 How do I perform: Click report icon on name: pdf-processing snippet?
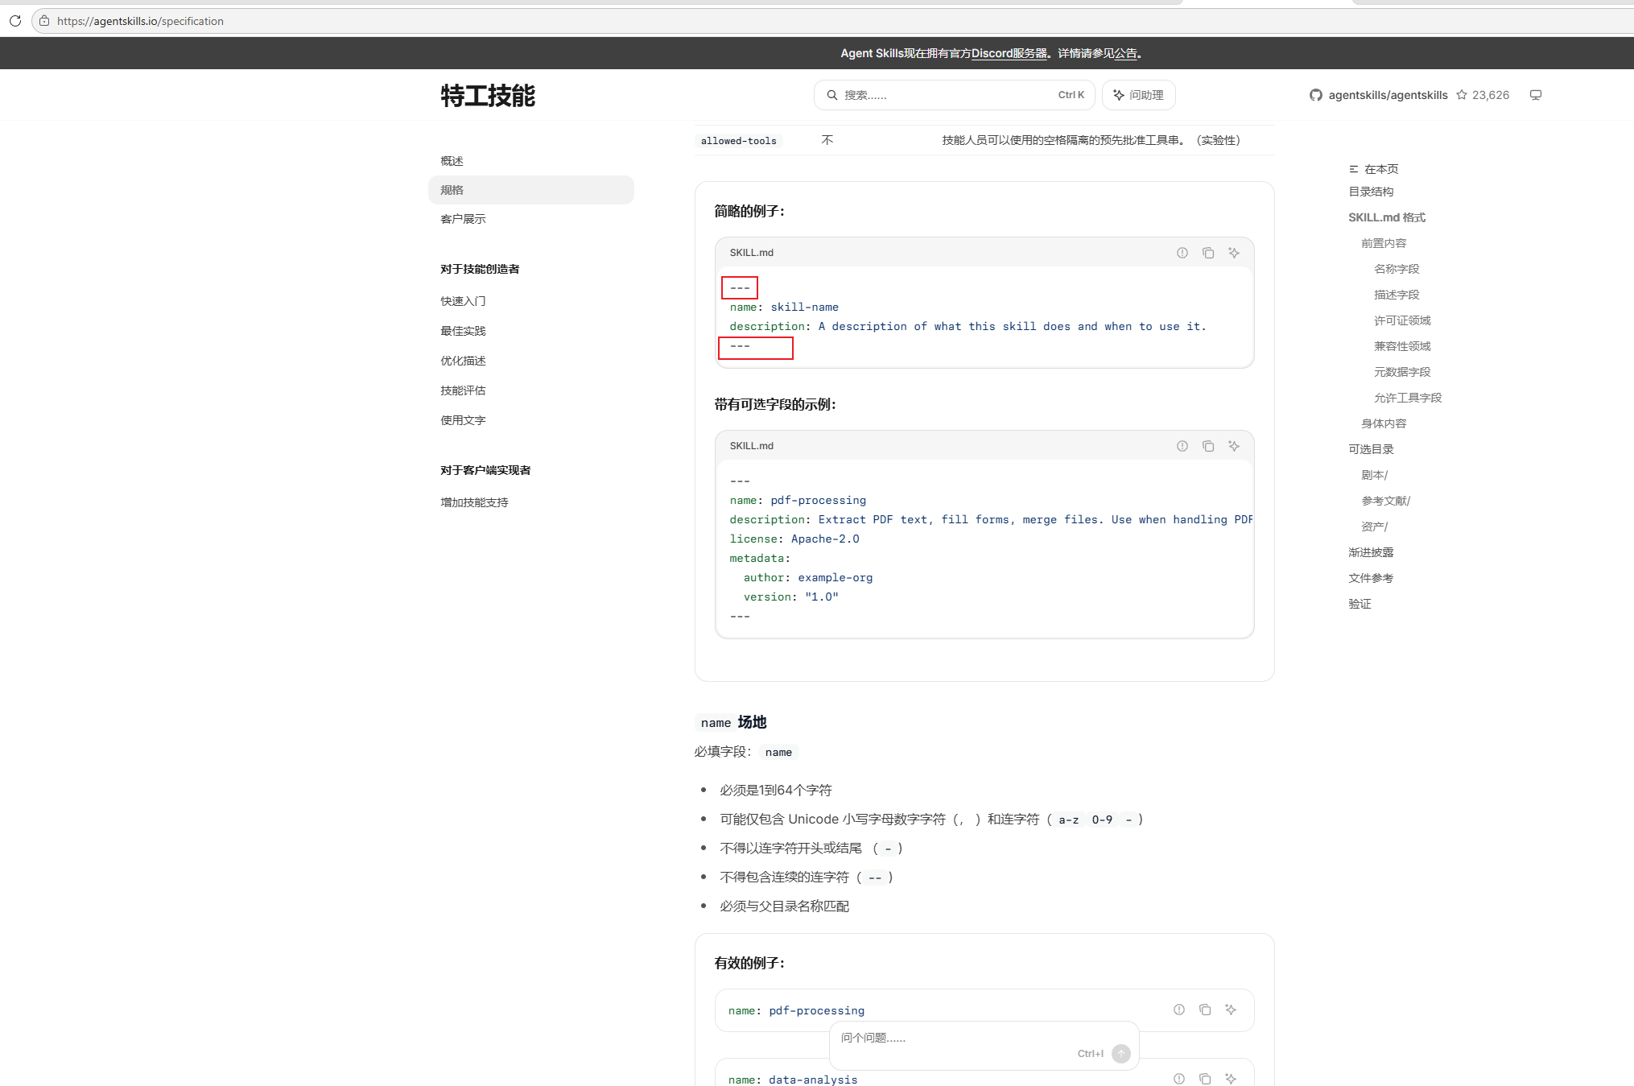coord(1179,1010)
